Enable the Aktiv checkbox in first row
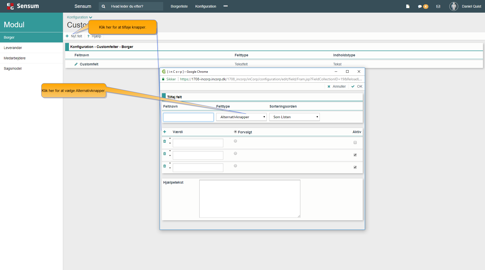 click(x=355, y=142)
